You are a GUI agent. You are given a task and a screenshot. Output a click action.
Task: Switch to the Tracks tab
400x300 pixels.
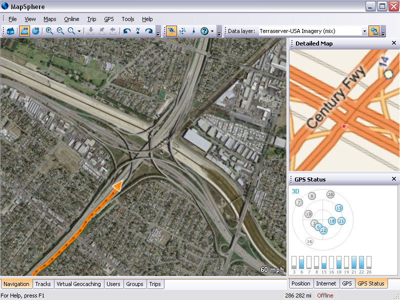tap(43, 284)
